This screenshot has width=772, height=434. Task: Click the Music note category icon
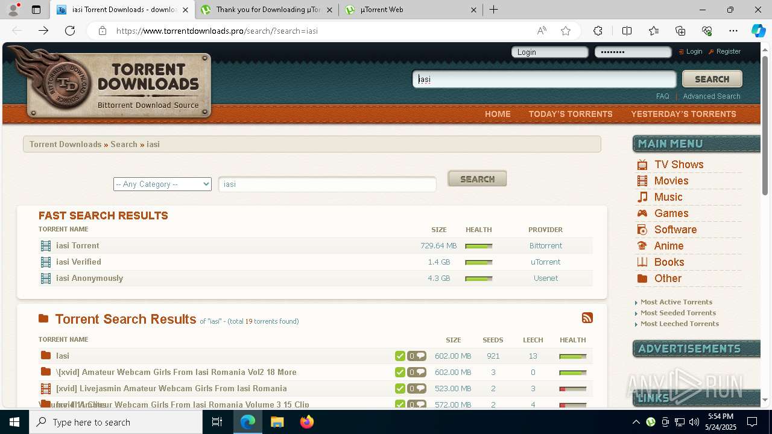point(642,197)
